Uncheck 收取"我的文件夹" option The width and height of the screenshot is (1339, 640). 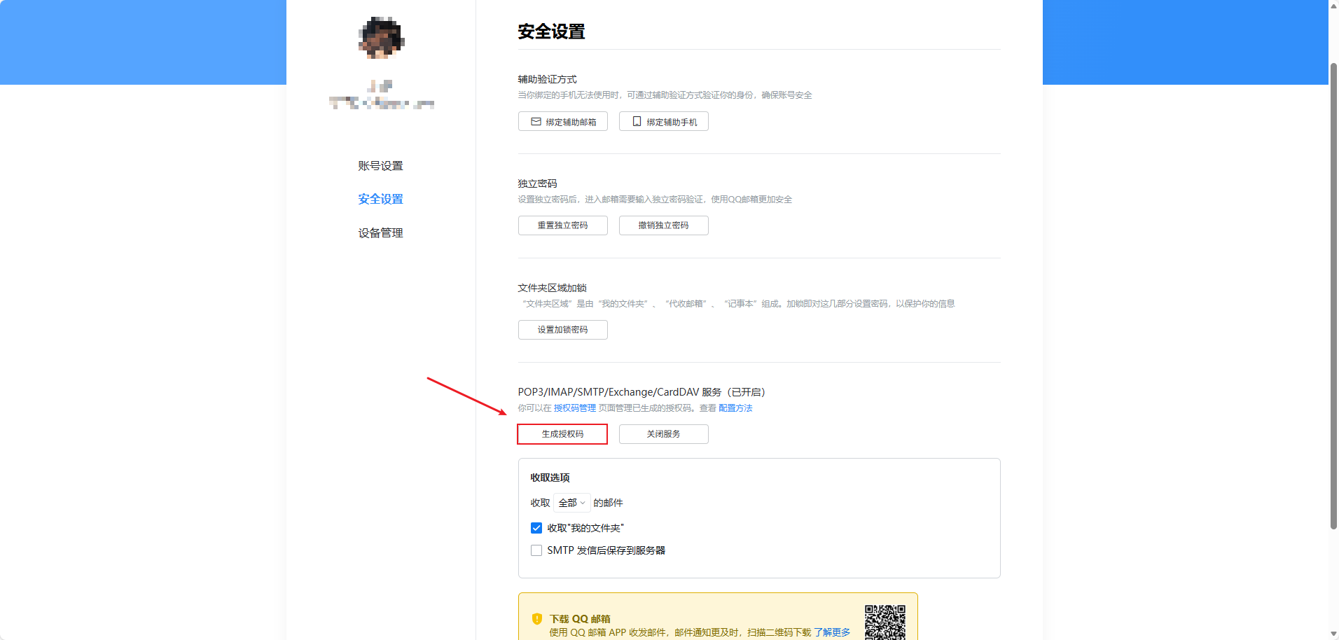coord(536,528)
